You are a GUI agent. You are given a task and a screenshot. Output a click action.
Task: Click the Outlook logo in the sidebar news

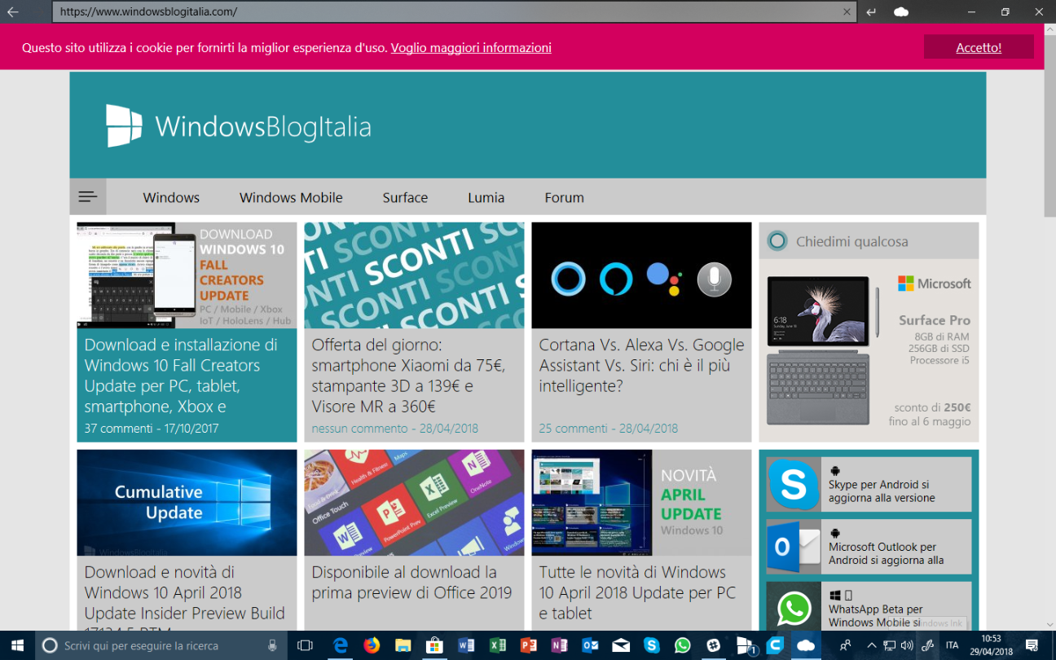coord(794,547)
